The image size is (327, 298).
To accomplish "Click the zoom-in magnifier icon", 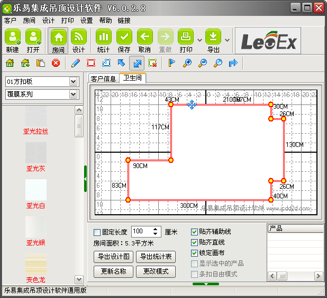I will point(187,63).
